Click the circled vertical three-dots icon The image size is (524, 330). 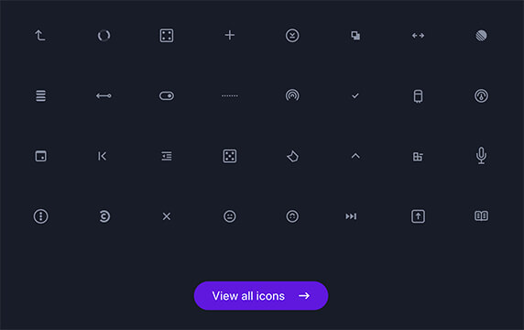[41, 216]
